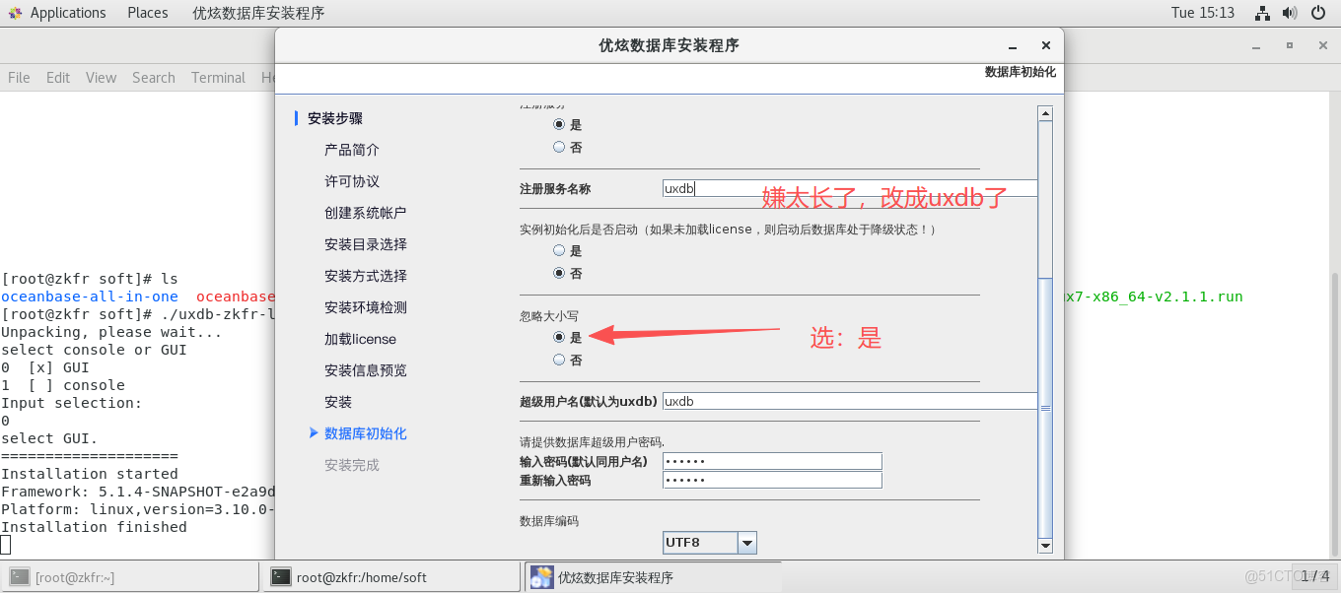Click step 安装 in sidebar
This screenshot has width=1341, height=593.
(x=338, y=402)
